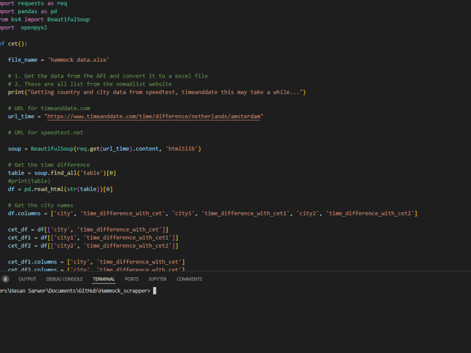Click the soup = BeautifulSoup(...) line
Screen dimensions: 471x353
(x=105, y=149)
